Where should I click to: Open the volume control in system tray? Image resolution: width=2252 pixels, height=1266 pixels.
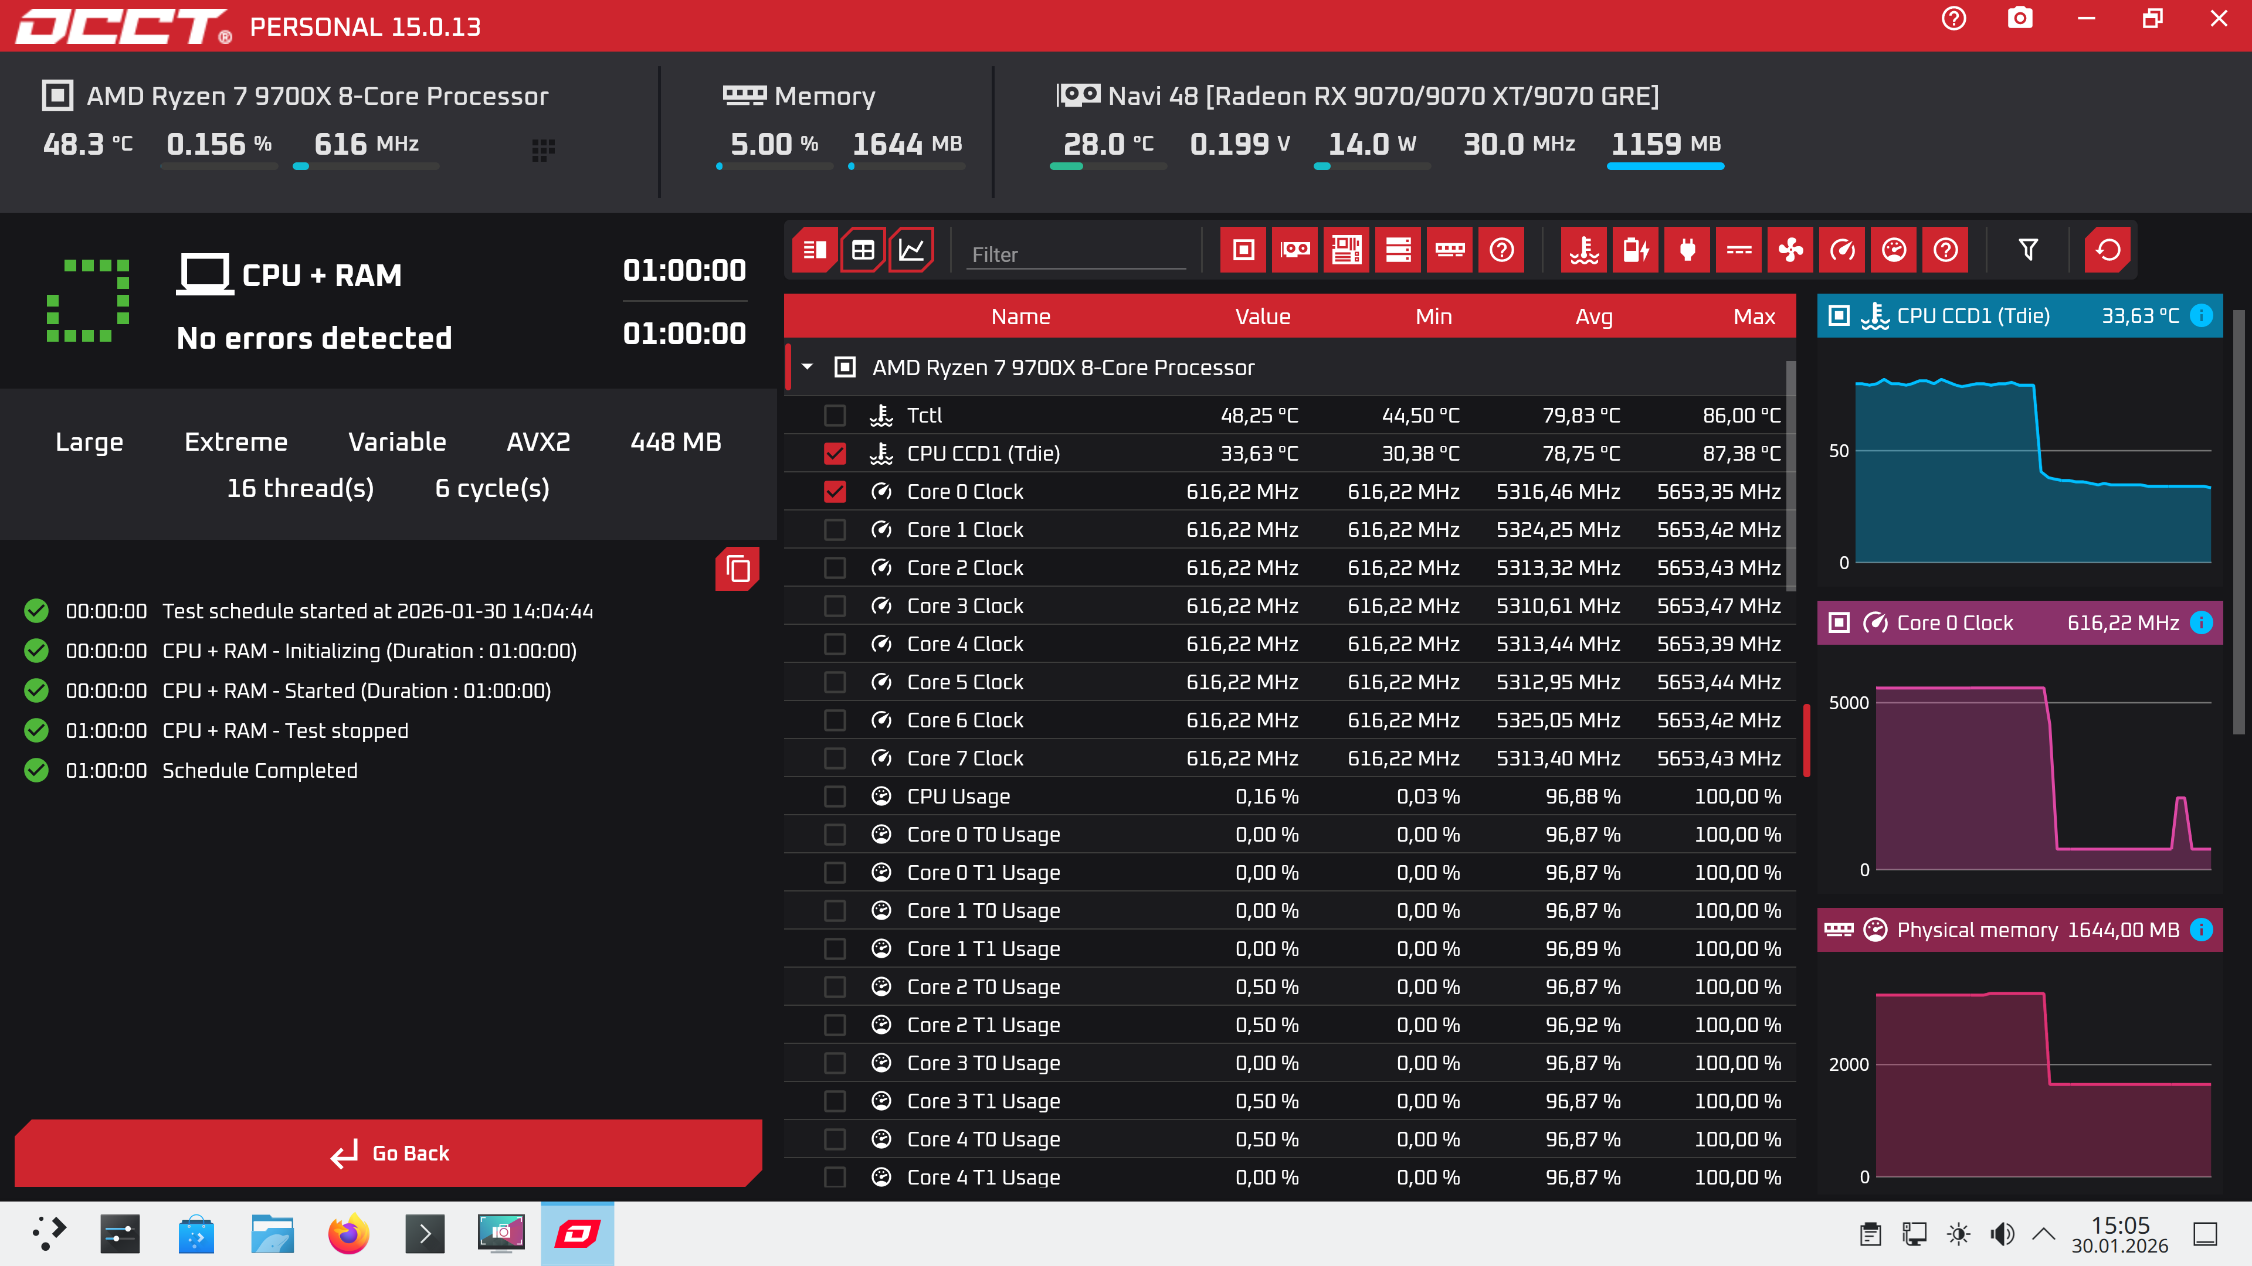[x=2002, y=1234]
